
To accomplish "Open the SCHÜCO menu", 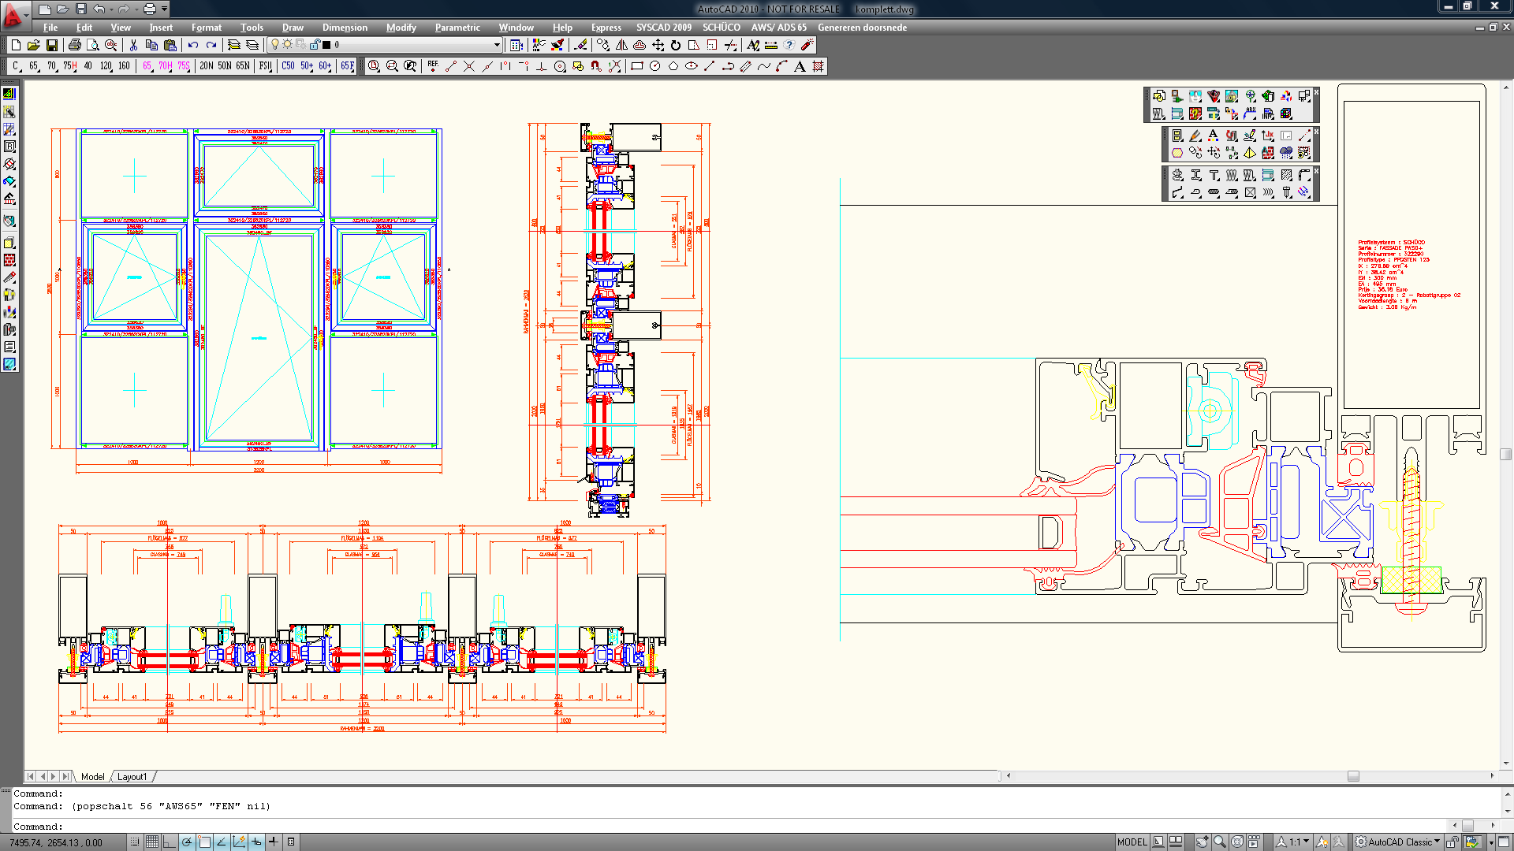I will click(x=721, y=27).
